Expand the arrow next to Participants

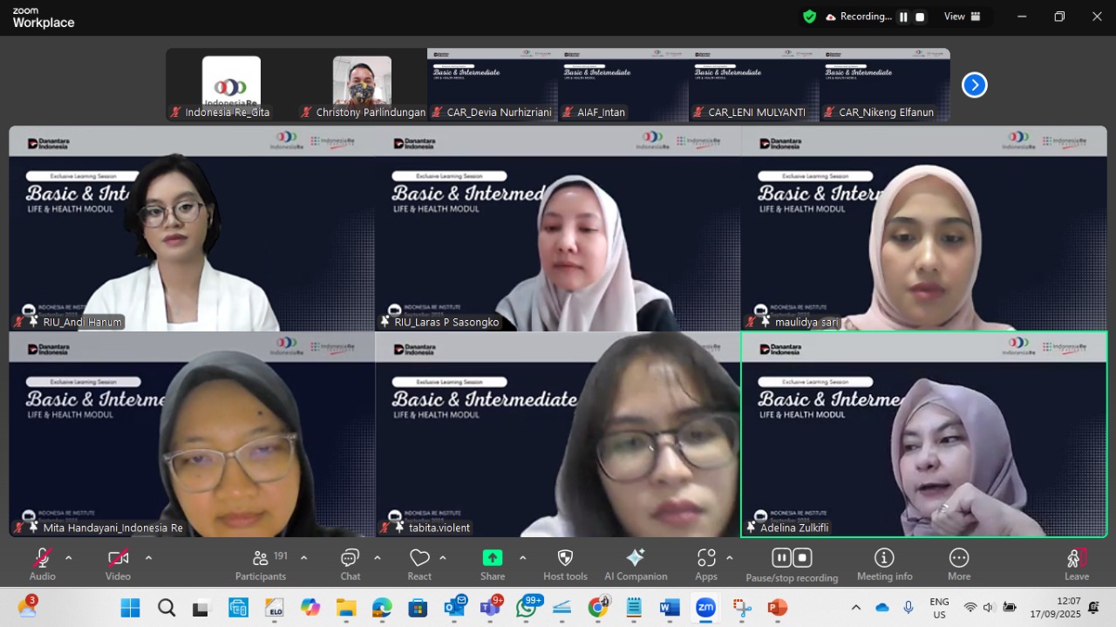(x=303, y=558)
